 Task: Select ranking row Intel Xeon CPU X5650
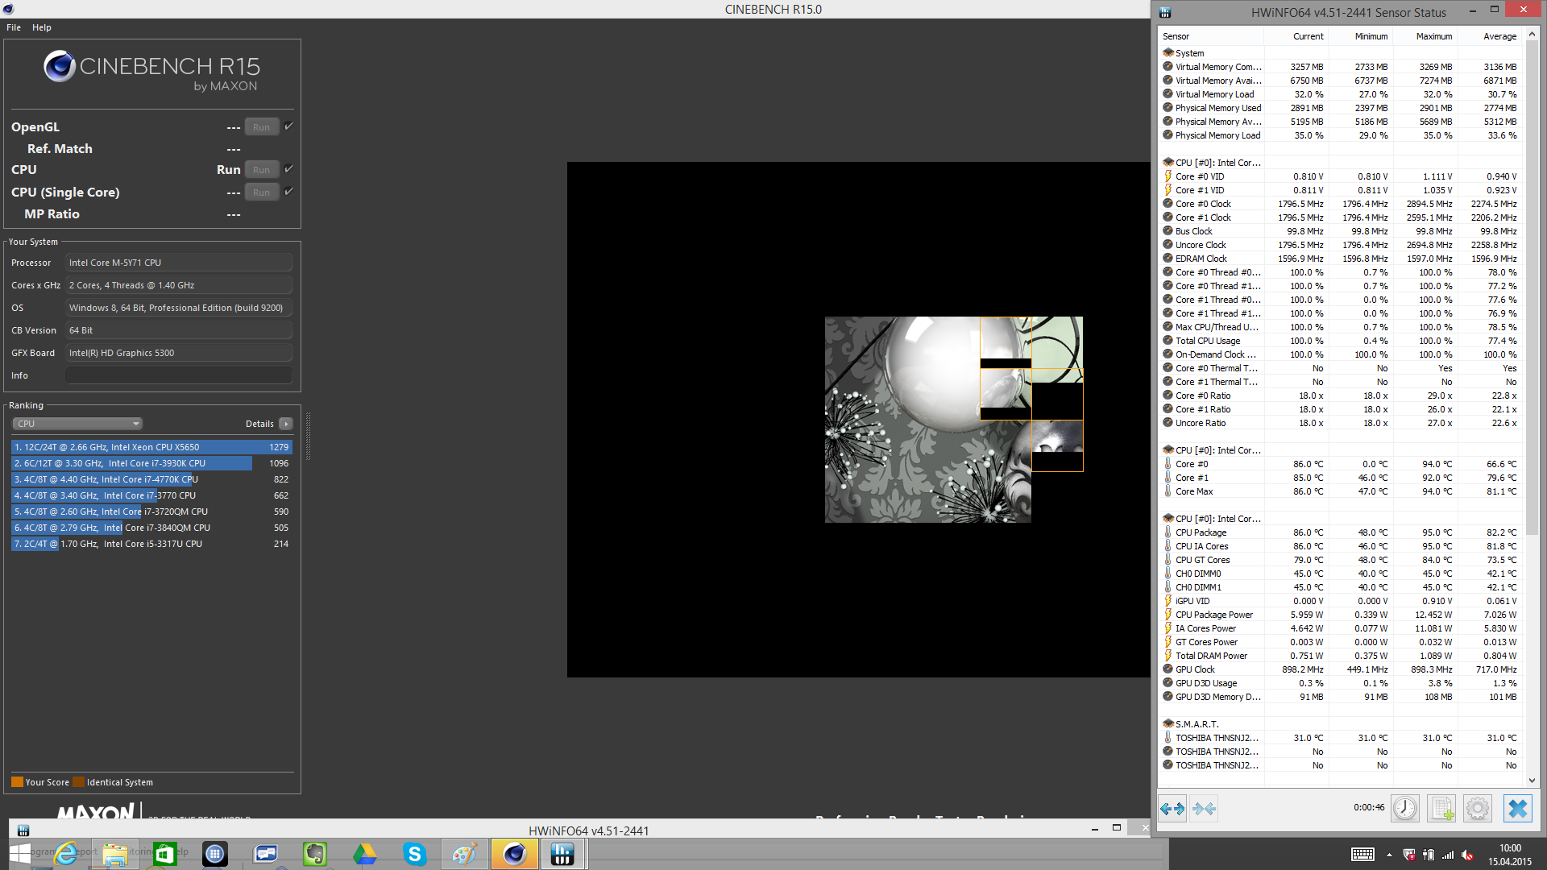(x=151, y=447)
